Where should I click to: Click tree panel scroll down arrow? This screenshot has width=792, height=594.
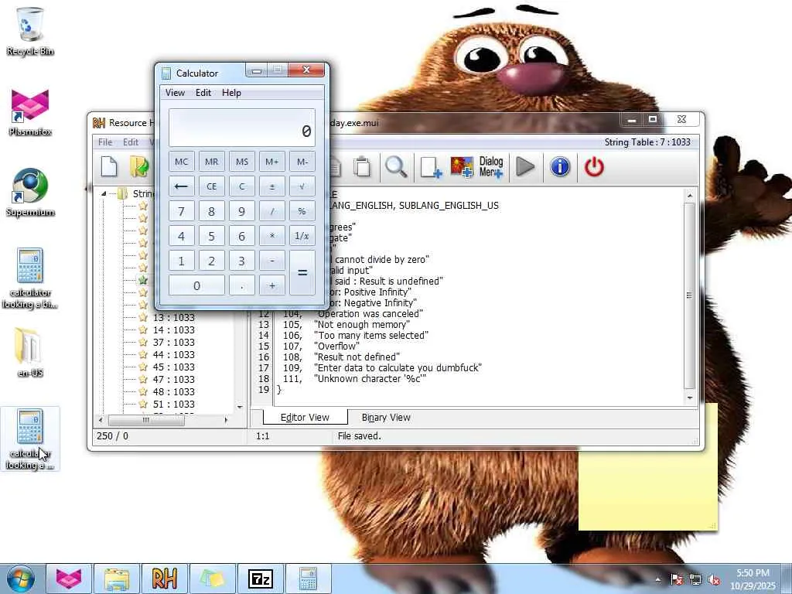click(240, 407)
